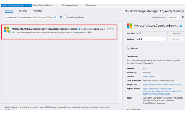Open the Version 4.0.0 dropdown

pos(165,39)
